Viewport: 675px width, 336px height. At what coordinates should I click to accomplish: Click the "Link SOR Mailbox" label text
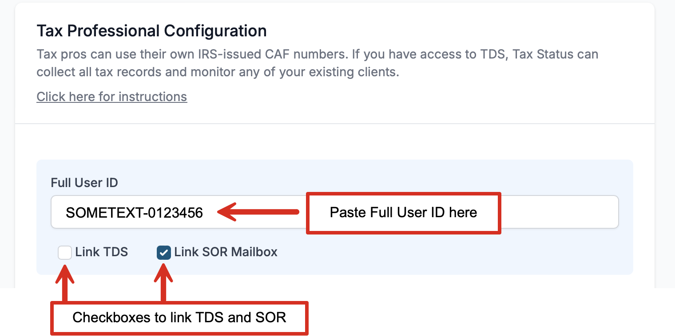pos(226,252)
